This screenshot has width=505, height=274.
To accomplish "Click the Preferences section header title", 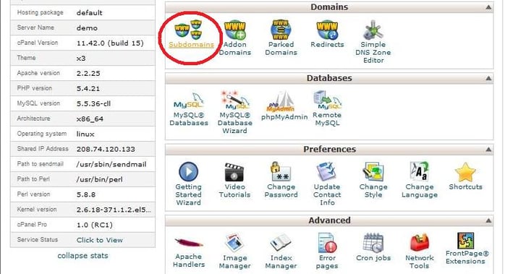I will 329,150.
